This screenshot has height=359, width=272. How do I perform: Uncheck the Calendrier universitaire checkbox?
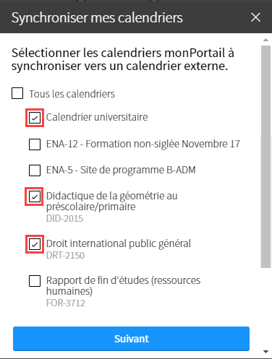pos(35,118)
